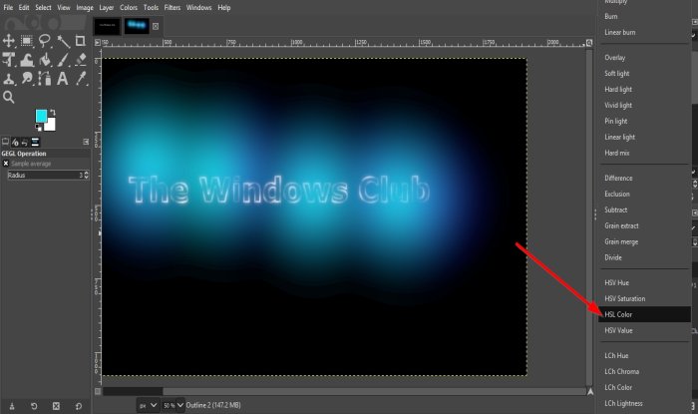Save tool preset icon in tool options
Viewport: 698px width, 414px height.
tap(12, 406)
